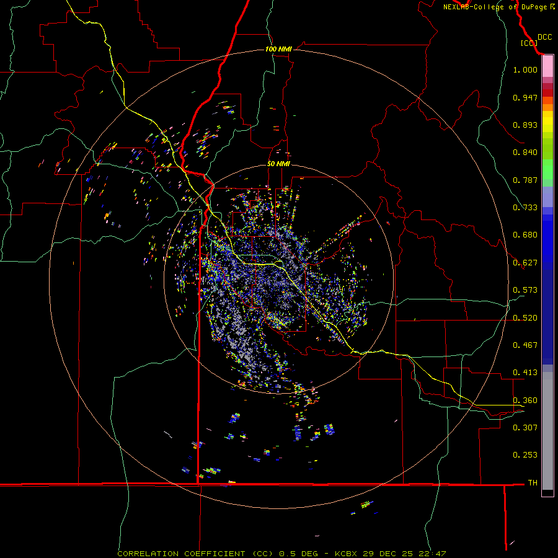The height and width of the screenshot is (558, 558).
Task: Click the 0.307 scale value
Action: coord(525,427)
